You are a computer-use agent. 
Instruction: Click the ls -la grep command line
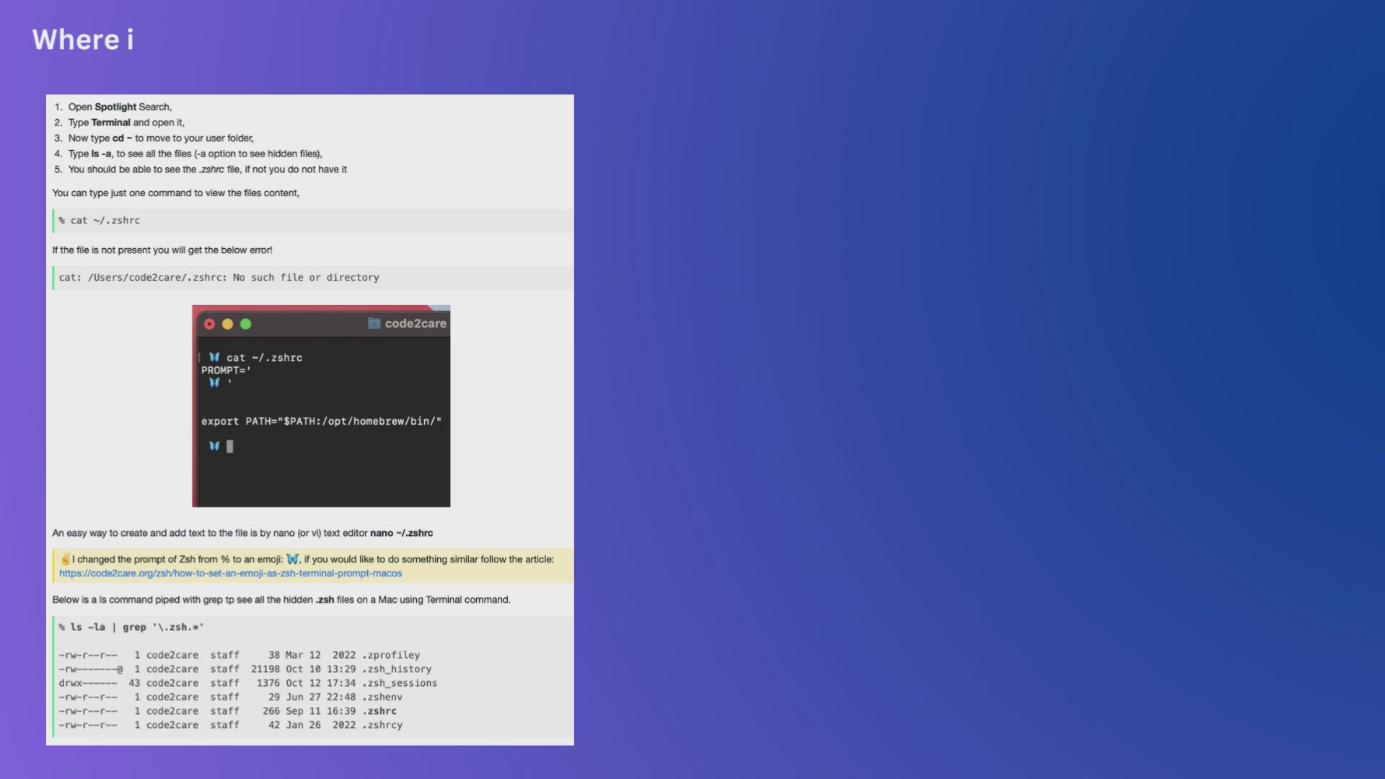[131, 628]
